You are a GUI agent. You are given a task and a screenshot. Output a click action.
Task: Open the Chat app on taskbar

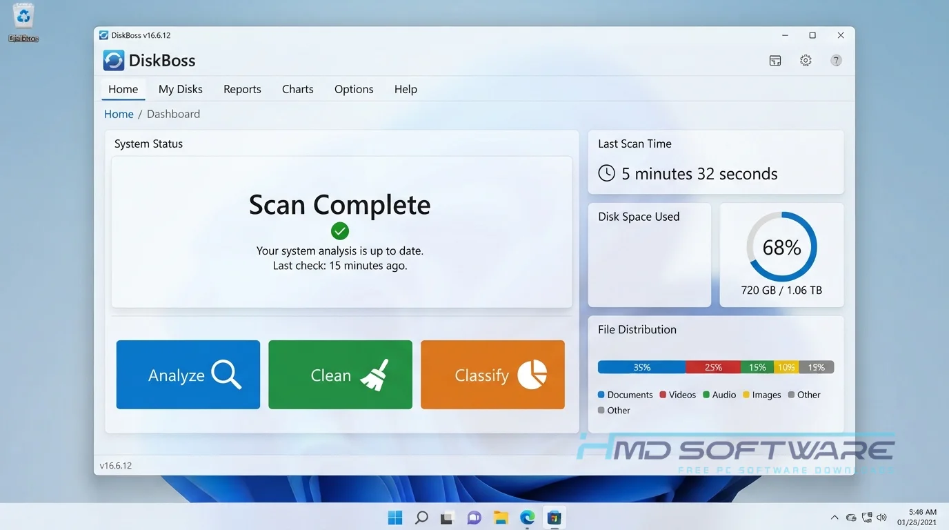coord(474,518)
